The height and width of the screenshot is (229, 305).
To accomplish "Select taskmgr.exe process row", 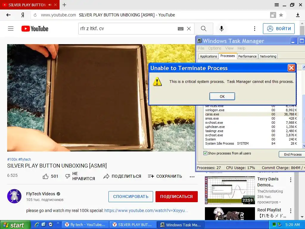I will tap(251, 131).
